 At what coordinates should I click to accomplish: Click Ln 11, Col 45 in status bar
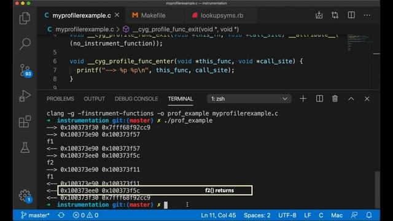(x=219, y=215)
